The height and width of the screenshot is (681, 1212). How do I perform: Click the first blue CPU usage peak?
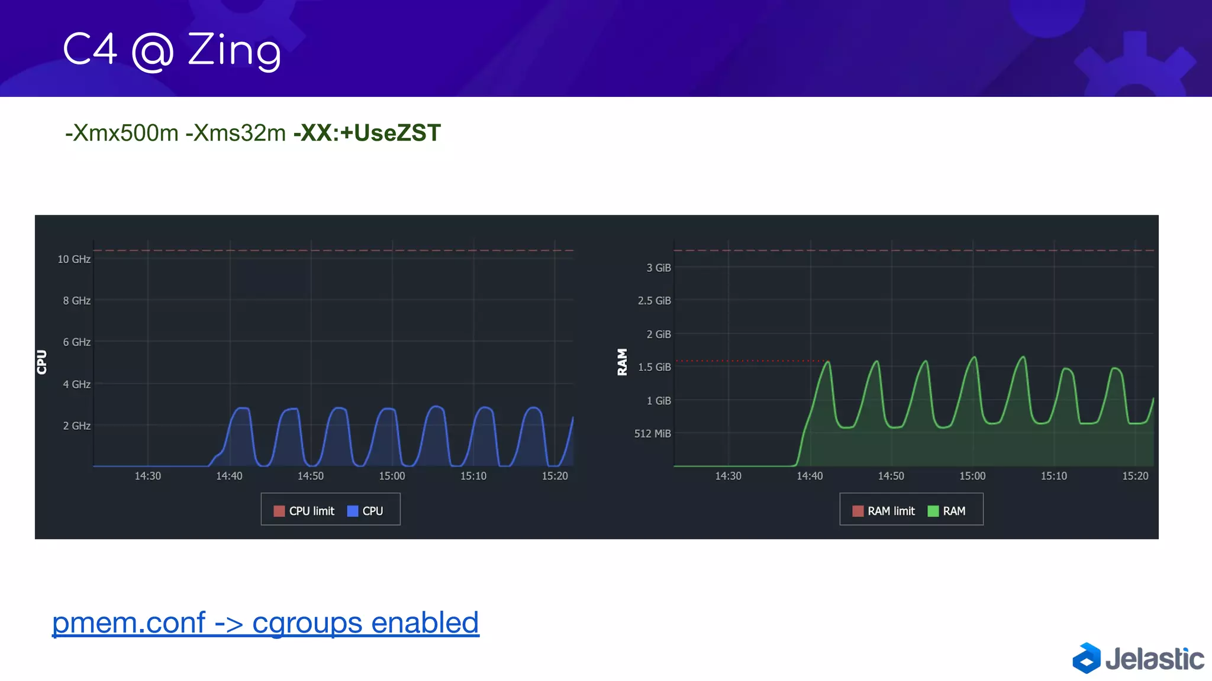point(242,409)
